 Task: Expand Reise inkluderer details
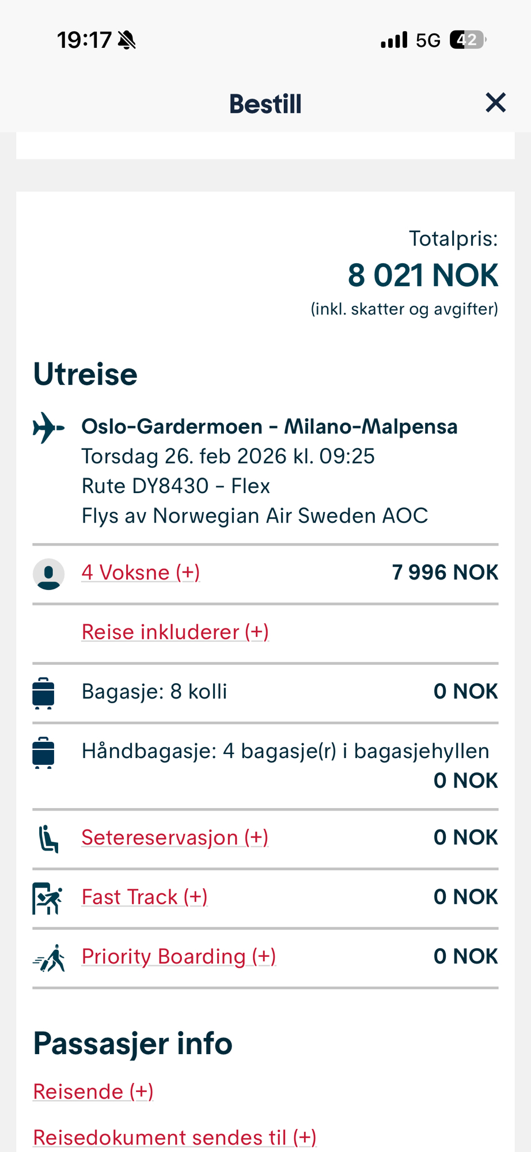click(x=175, y=632)
